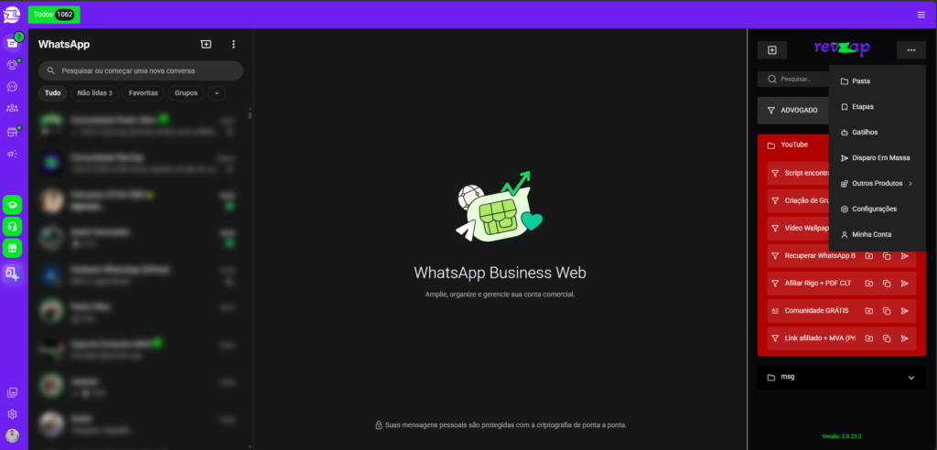Click the add device icon in sidebar
Image resolution: width=937 pixels, height=450 pixels.
13,273
